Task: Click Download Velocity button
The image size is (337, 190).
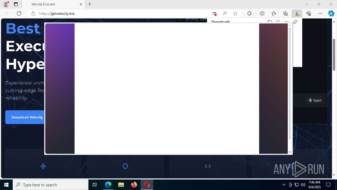Action: coord(25,117)
